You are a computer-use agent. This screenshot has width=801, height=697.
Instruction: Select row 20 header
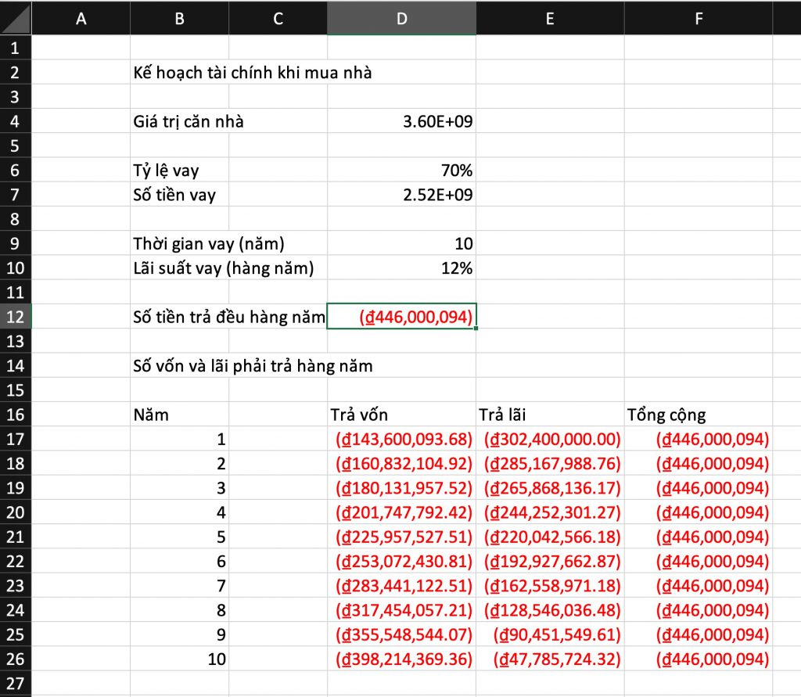pyautogui.click(x=16, y=512)
